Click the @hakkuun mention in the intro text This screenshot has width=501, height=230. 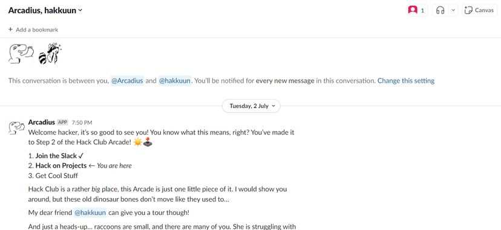175,81
